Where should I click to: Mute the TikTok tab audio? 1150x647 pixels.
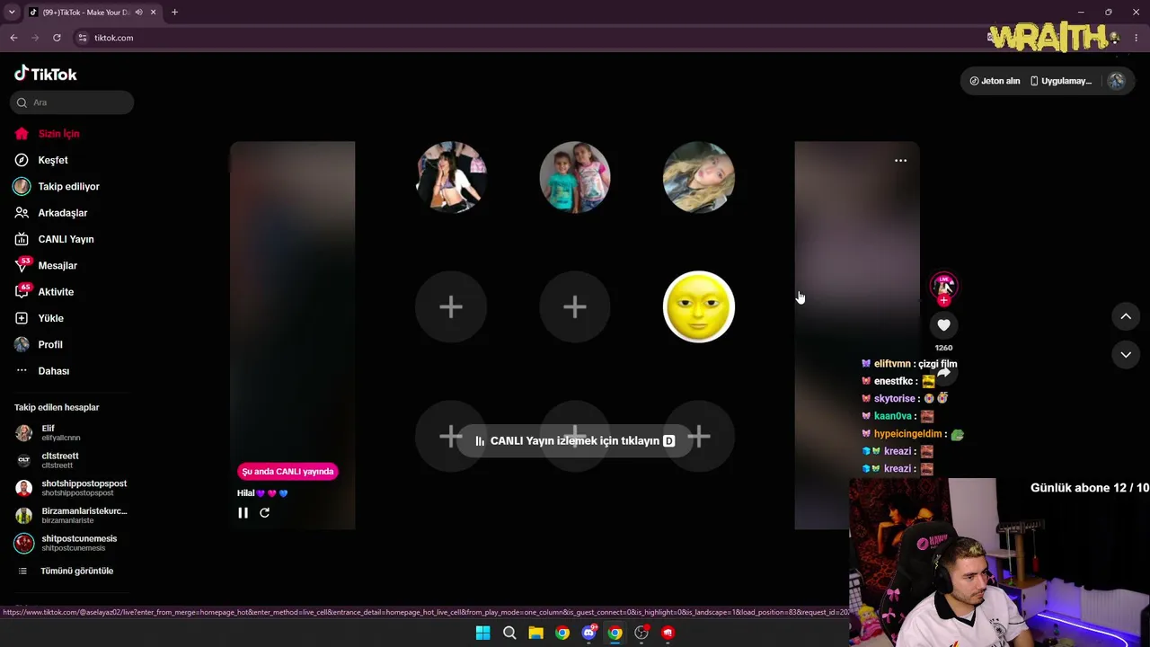click(x=138, y=13)
